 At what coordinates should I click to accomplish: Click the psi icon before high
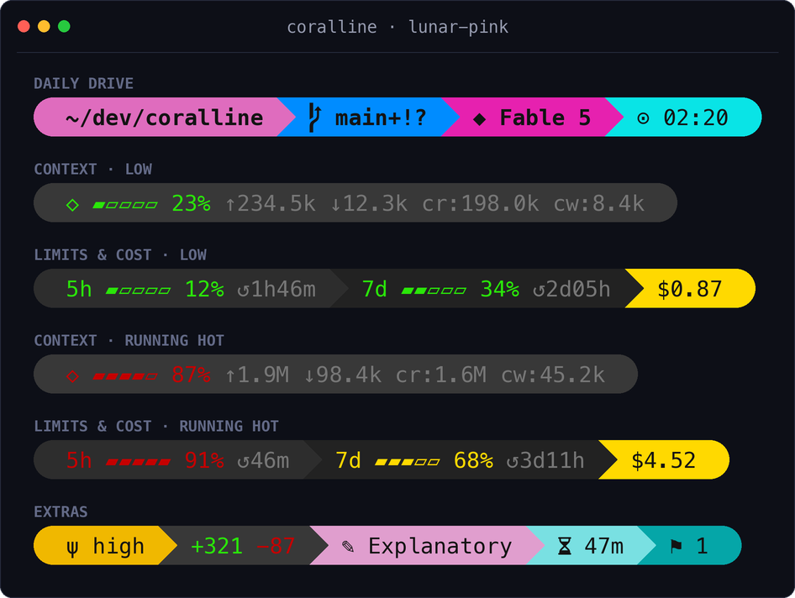72,548
